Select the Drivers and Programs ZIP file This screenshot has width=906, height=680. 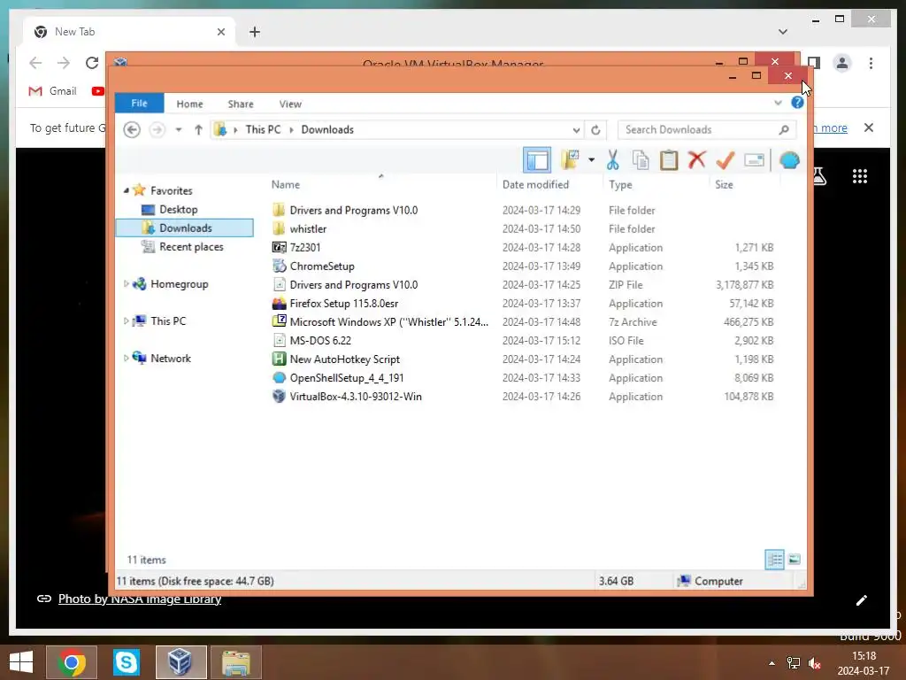tap(354, 284)
